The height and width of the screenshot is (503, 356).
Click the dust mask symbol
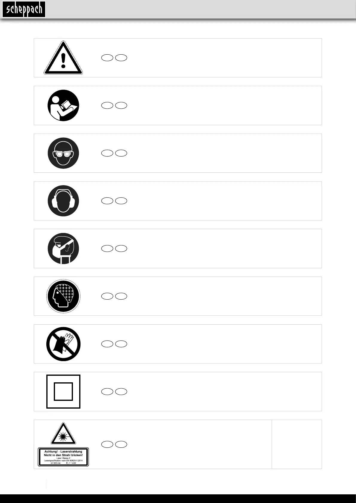click(63, 249)
